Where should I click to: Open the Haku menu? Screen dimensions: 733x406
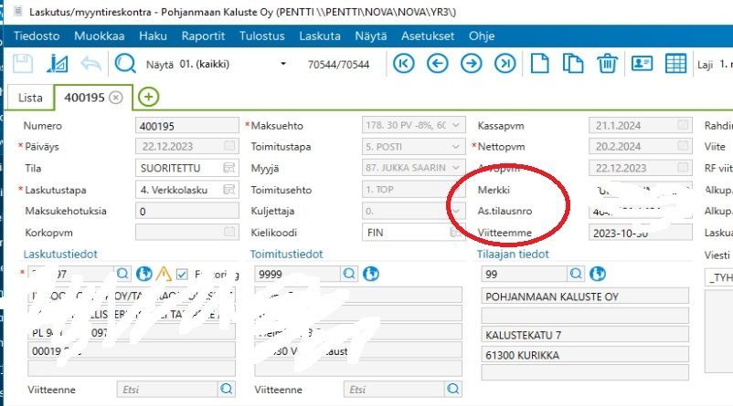153,36
